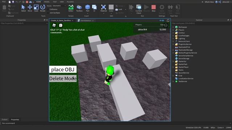
Task: Activate the Rotate tool
Action: [x=43, y=8]
